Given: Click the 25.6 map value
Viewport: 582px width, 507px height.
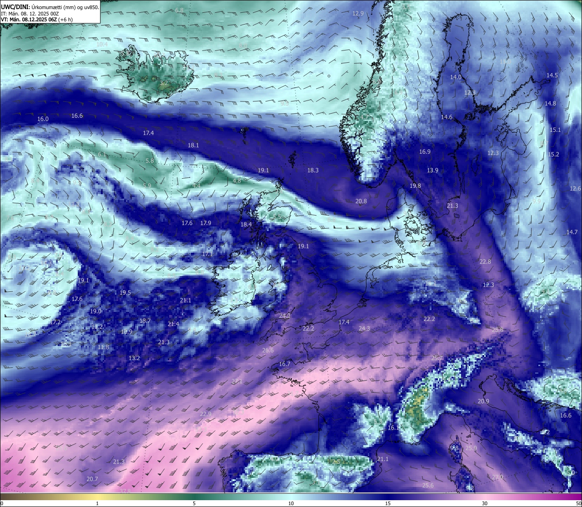Looking at the screenshot, I should tap(428, 485).
